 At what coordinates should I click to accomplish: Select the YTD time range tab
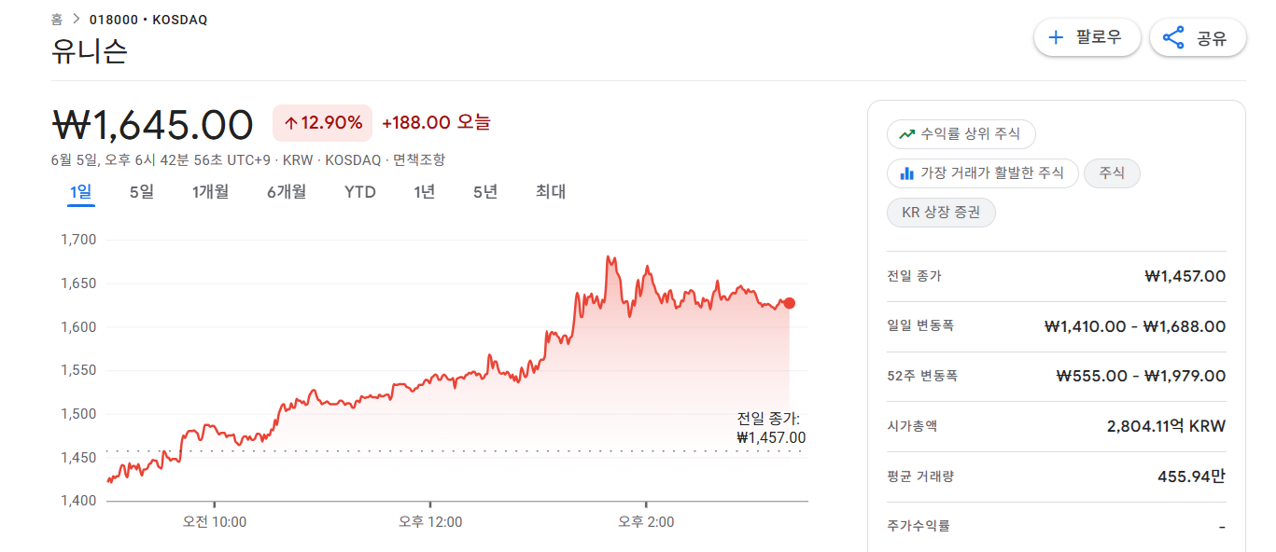click(359, 191)
